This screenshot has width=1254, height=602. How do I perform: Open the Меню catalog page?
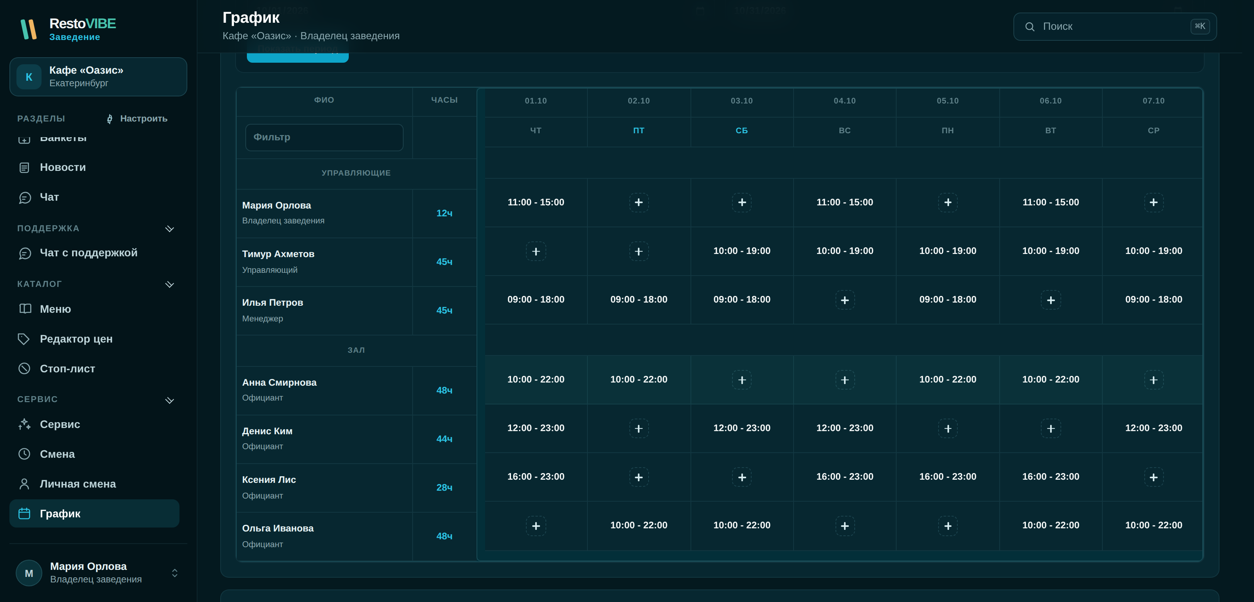click(x=94, y=309)
